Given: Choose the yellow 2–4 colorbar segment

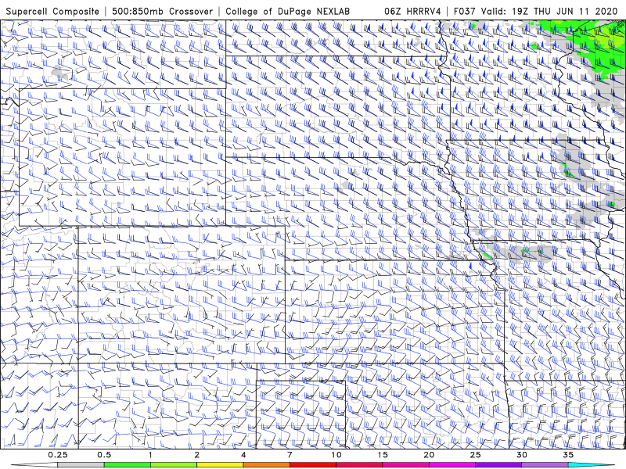Looking at the screenshot, I should pyautogui.click(x=220, y=465).
